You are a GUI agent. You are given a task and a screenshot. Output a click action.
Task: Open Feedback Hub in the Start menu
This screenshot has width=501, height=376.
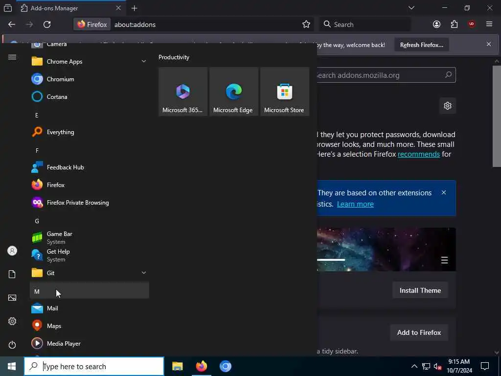pyautogui.click(x=90, y=167)
